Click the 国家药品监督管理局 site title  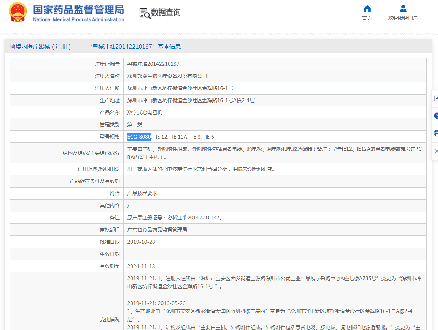click(78, 10)
